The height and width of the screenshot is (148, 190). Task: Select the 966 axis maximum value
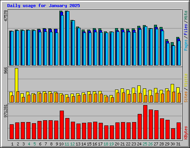tap(6, 70)
